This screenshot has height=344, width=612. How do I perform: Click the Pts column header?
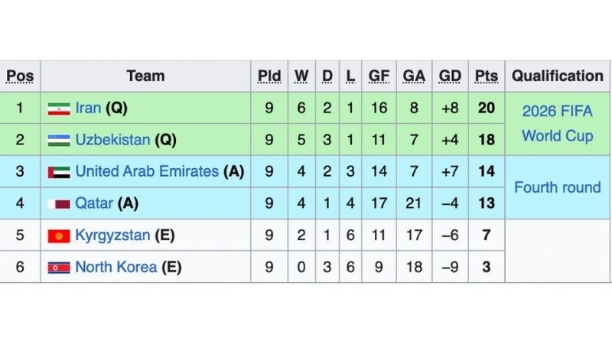(486, 76)
